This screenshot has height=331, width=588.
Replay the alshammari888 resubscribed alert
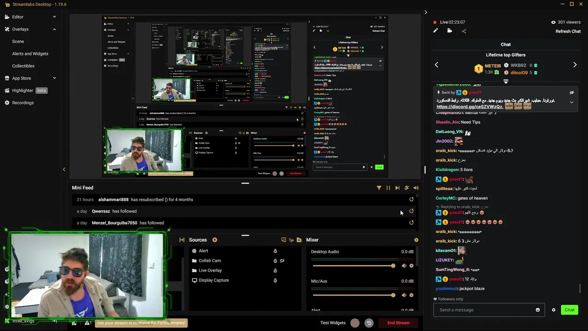[x=411, y=200]
